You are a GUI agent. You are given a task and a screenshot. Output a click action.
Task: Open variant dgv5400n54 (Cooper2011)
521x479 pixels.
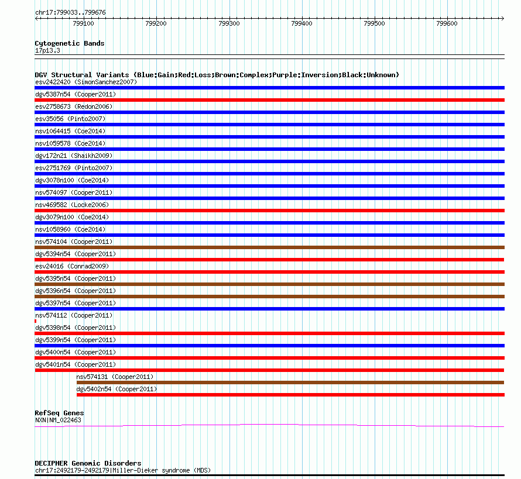[76, 352]
